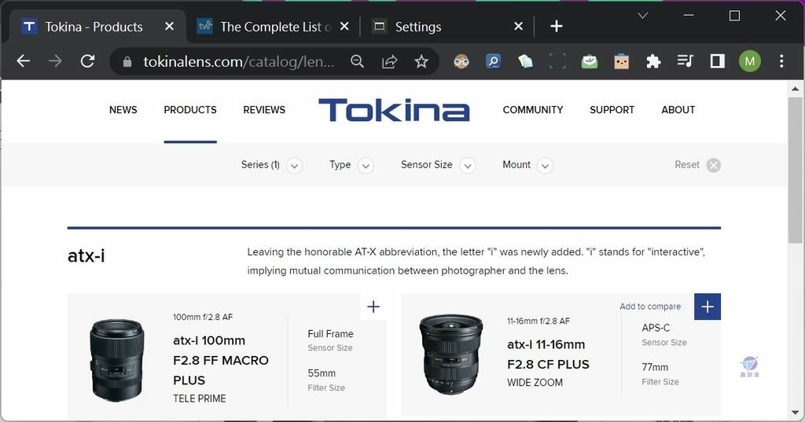This screenshot has height=422, width=805.
Task: Add atx-i 11-16mm lens to compare
Action: [x=708, y=306]
